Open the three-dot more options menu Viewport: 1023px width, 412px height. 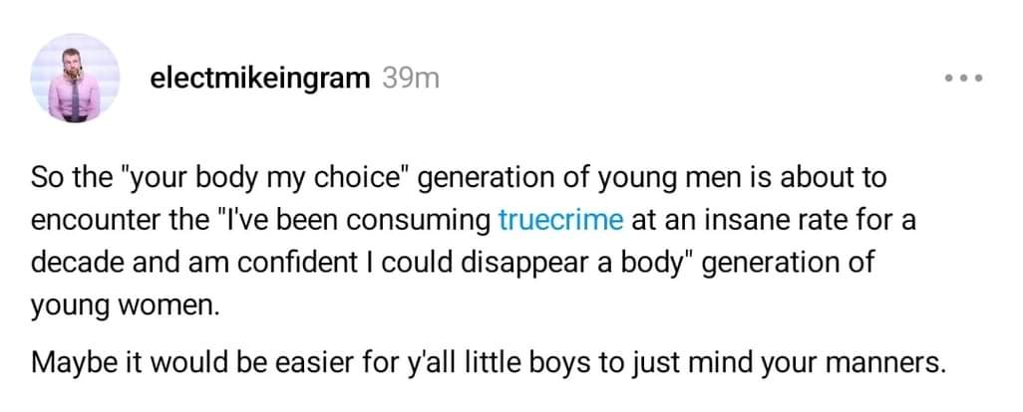click(x=965, y=79)
